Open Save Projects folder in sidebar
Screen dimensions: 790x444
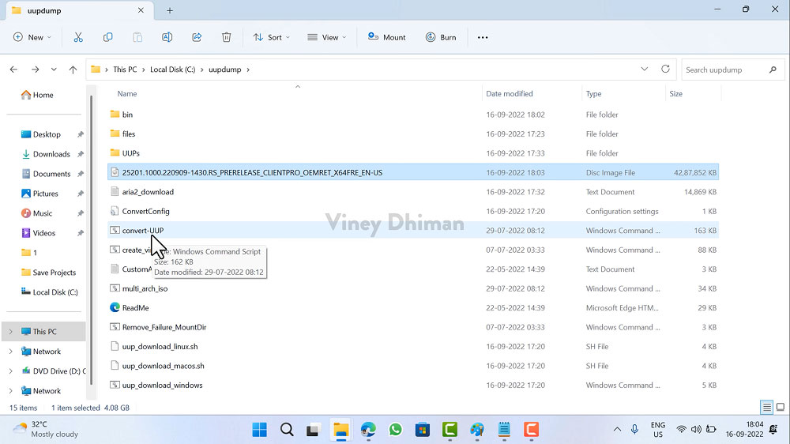tap(48, 272)
